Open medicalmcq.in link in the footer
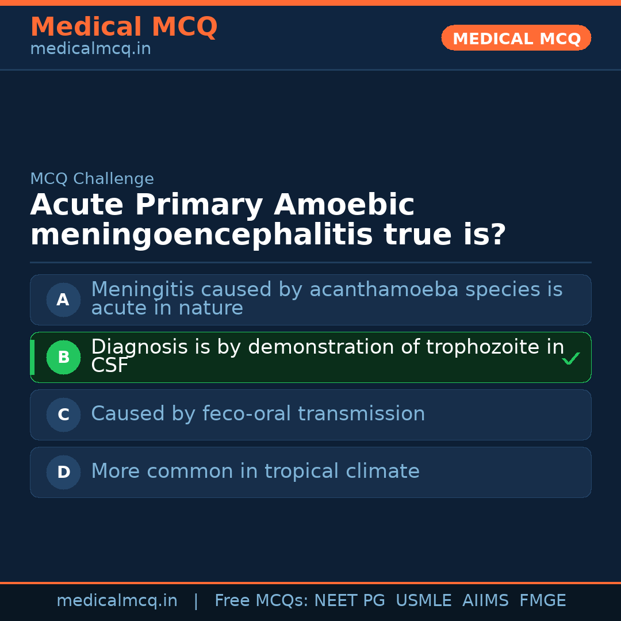 [117, 601]
